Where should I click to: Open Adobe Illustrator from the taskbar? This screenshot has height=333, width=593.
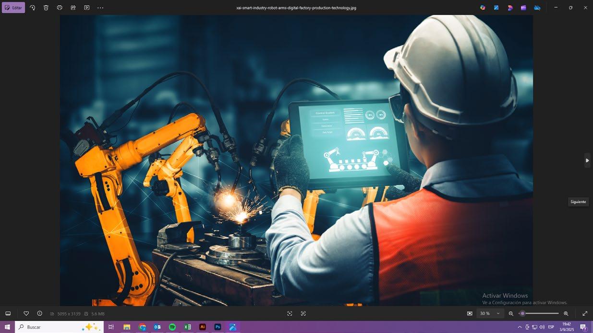[203, 327]
